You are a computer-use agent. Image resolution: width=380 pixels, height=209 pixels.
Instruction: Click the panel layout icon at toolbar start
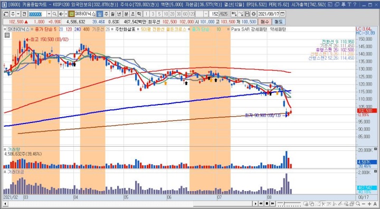(6, 14)
